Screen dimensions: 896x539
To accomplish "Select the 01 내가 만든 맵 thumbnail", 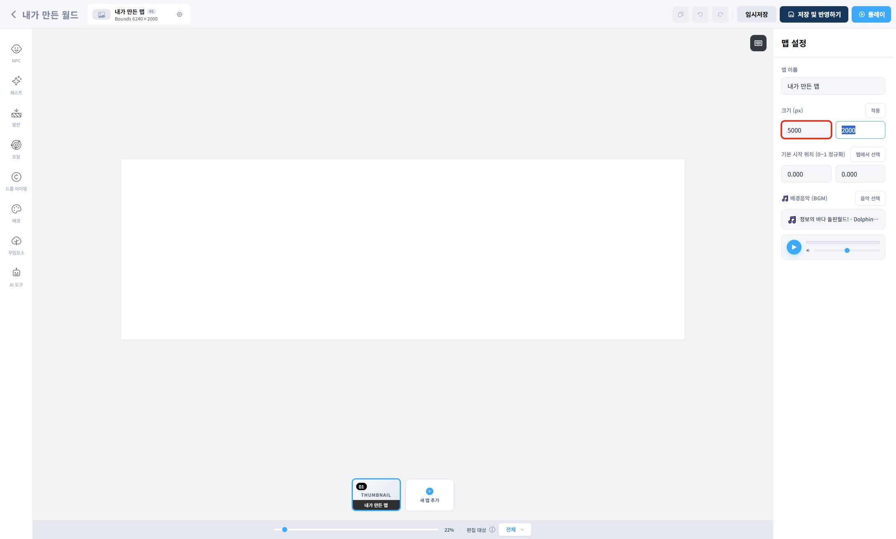I will [376, 495].
